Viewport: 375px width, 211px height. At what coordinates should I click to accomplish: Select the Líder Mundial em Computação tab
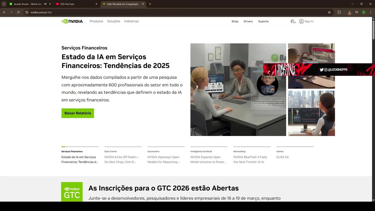coord(123,4)
